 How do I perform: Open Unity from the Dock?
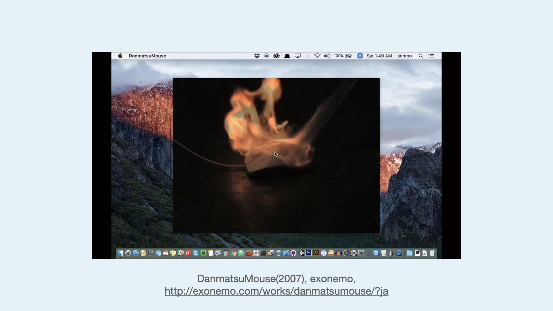pyautogui.click(x=301, y=253)
